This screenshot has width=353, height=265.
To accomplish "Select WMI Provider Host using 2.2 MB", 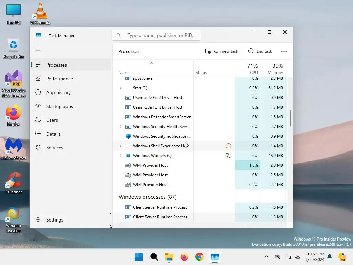I will coord(200,185).
